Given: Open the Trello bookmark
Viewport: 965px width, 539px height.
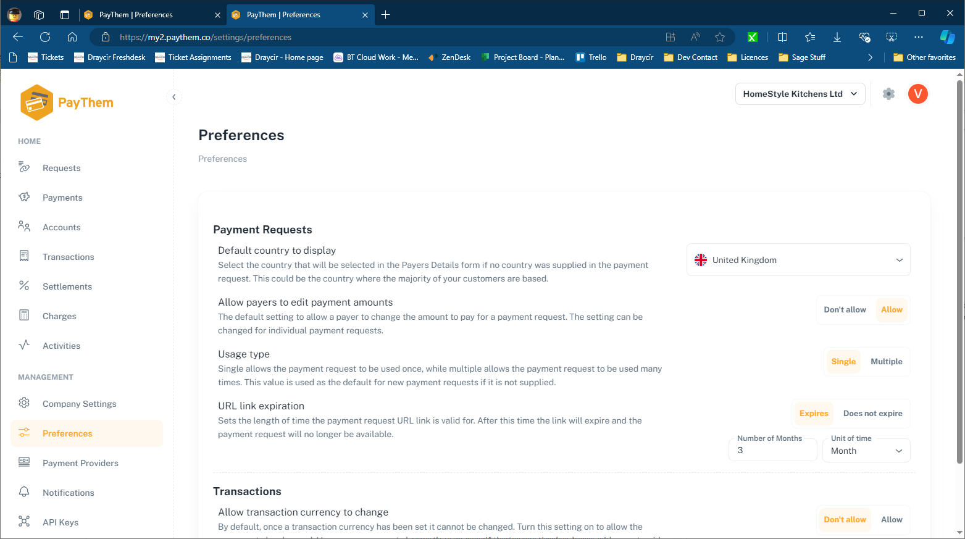Looking at the screenshot, I should coord(591,57).
